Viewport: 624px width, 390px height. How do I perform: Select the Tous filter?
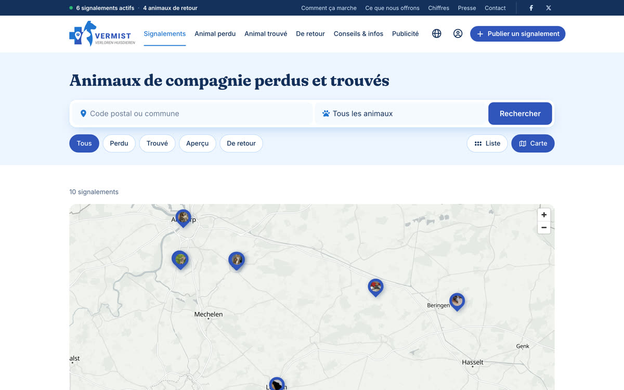pos(84,144)
